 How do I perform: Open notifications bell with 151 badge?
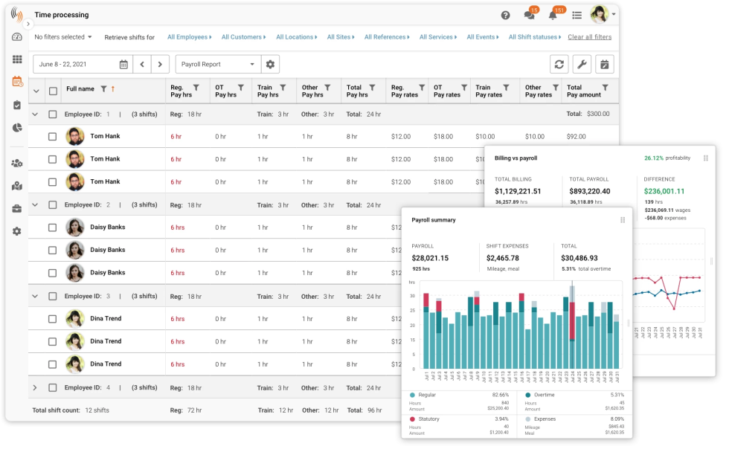553,16
